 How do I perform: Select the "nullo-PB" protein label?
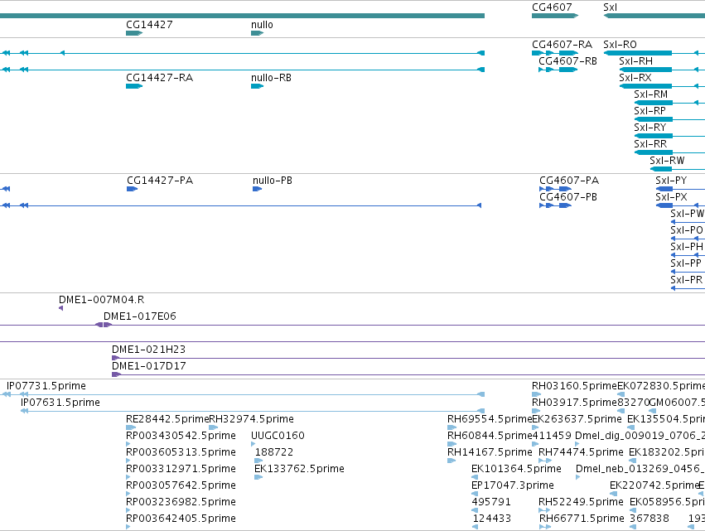273,181
